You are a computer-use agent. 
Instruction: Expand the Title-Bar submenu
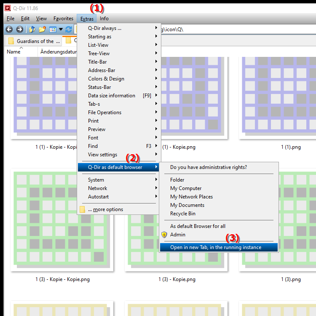(118, 62)
